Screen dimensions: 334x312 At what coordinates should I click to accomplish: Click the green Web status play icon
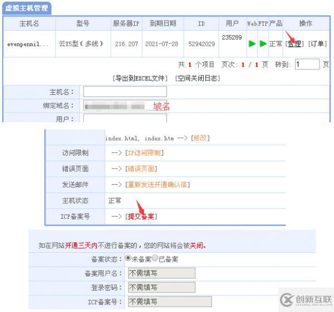[x=252, y=44]
